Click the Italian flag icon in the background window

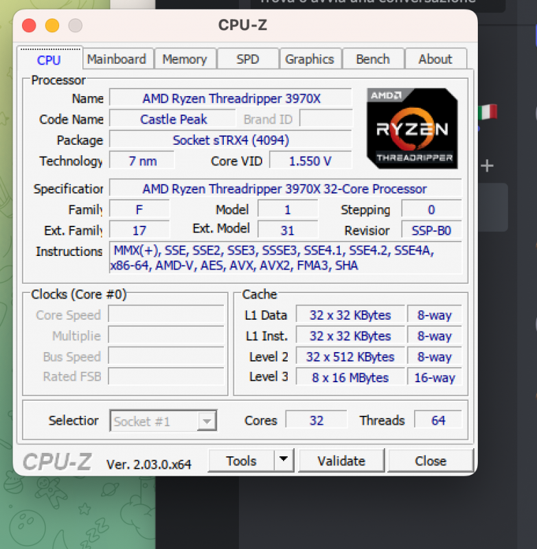click(x=488, y=112)
